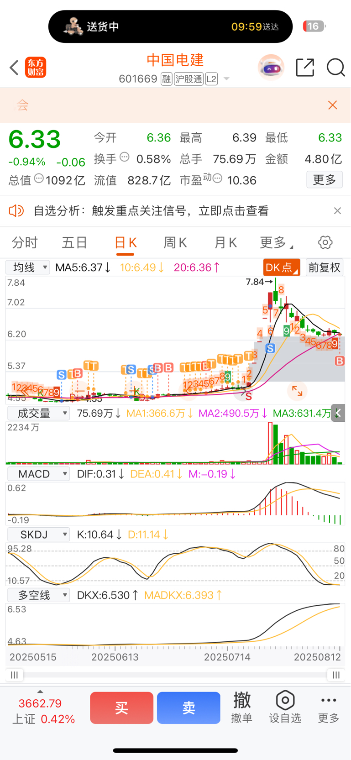Tap the speaker announcement icon
This screenshot has width=351, height=760.
coord(16,210)
